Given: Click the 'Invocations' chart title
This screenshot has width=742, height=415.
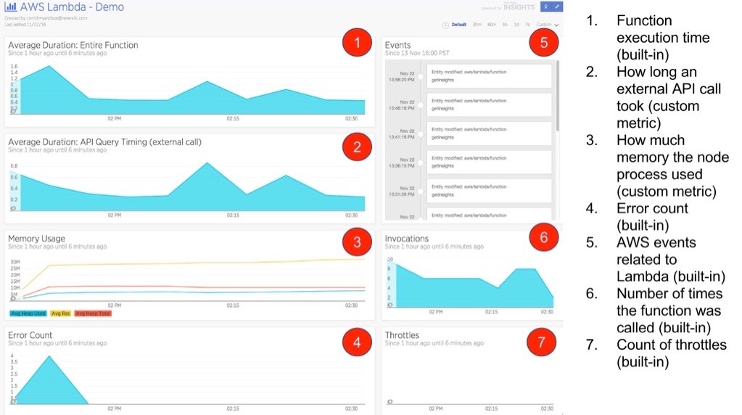Looking at the screenshot, I should tap(406, 239).
